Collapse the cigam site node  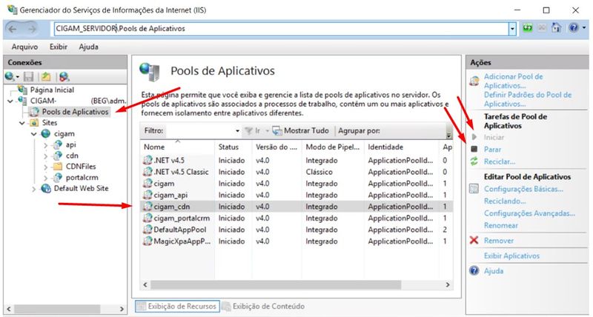[33, 134]
